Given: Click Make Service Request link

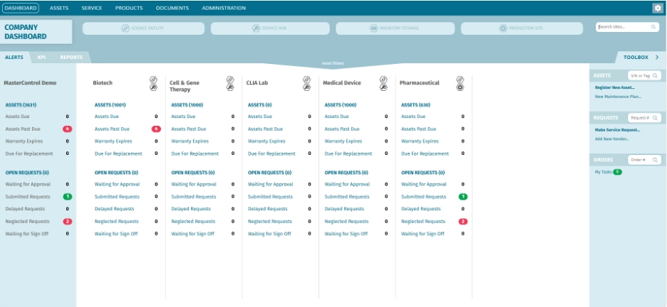Looking at the screenshot, I should [617, 130].
